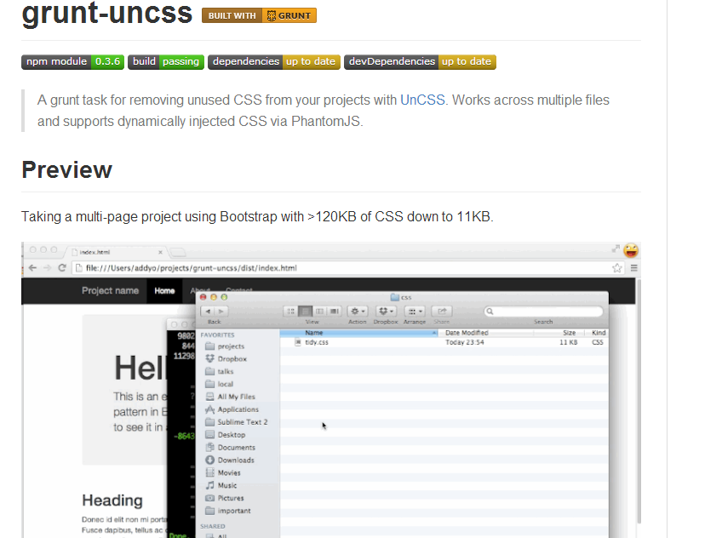
Task: Click the browser fullscreen arrows icon
Action: 616,249
